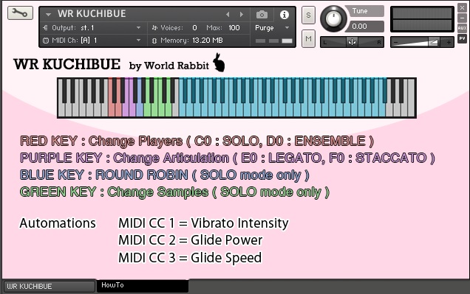470x294 pixels.
Task: Click a red keyswitch key on keyboard
Action: 112,109
